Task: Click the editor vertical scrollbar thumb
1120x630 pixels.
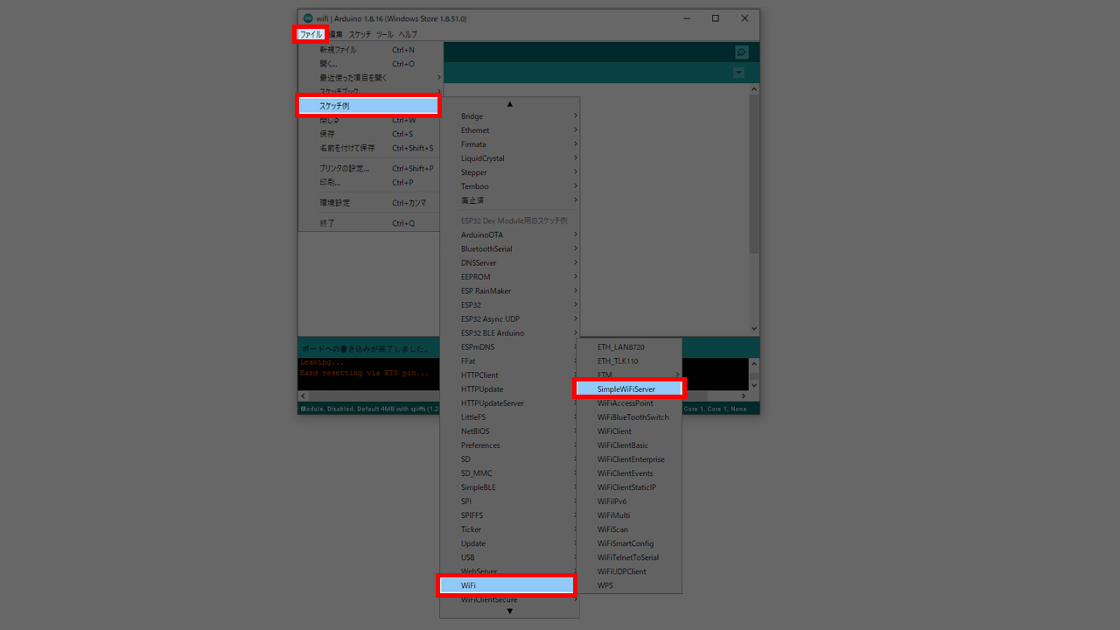Action: (x=754, y=175)
